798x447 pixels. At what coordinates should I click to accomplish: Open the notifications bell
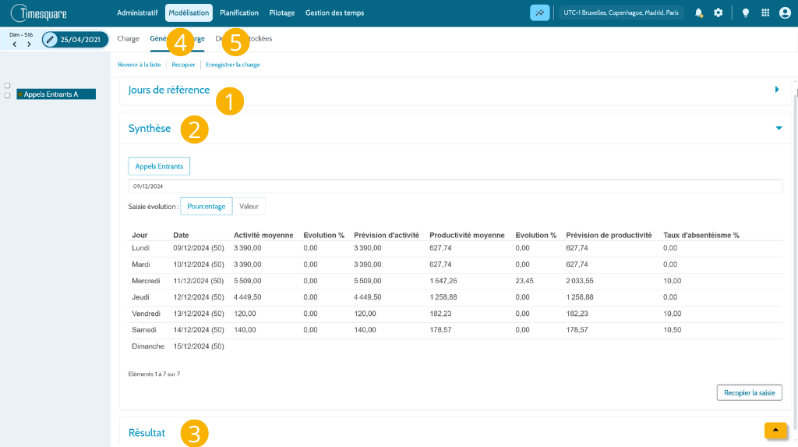pos(699,12)
